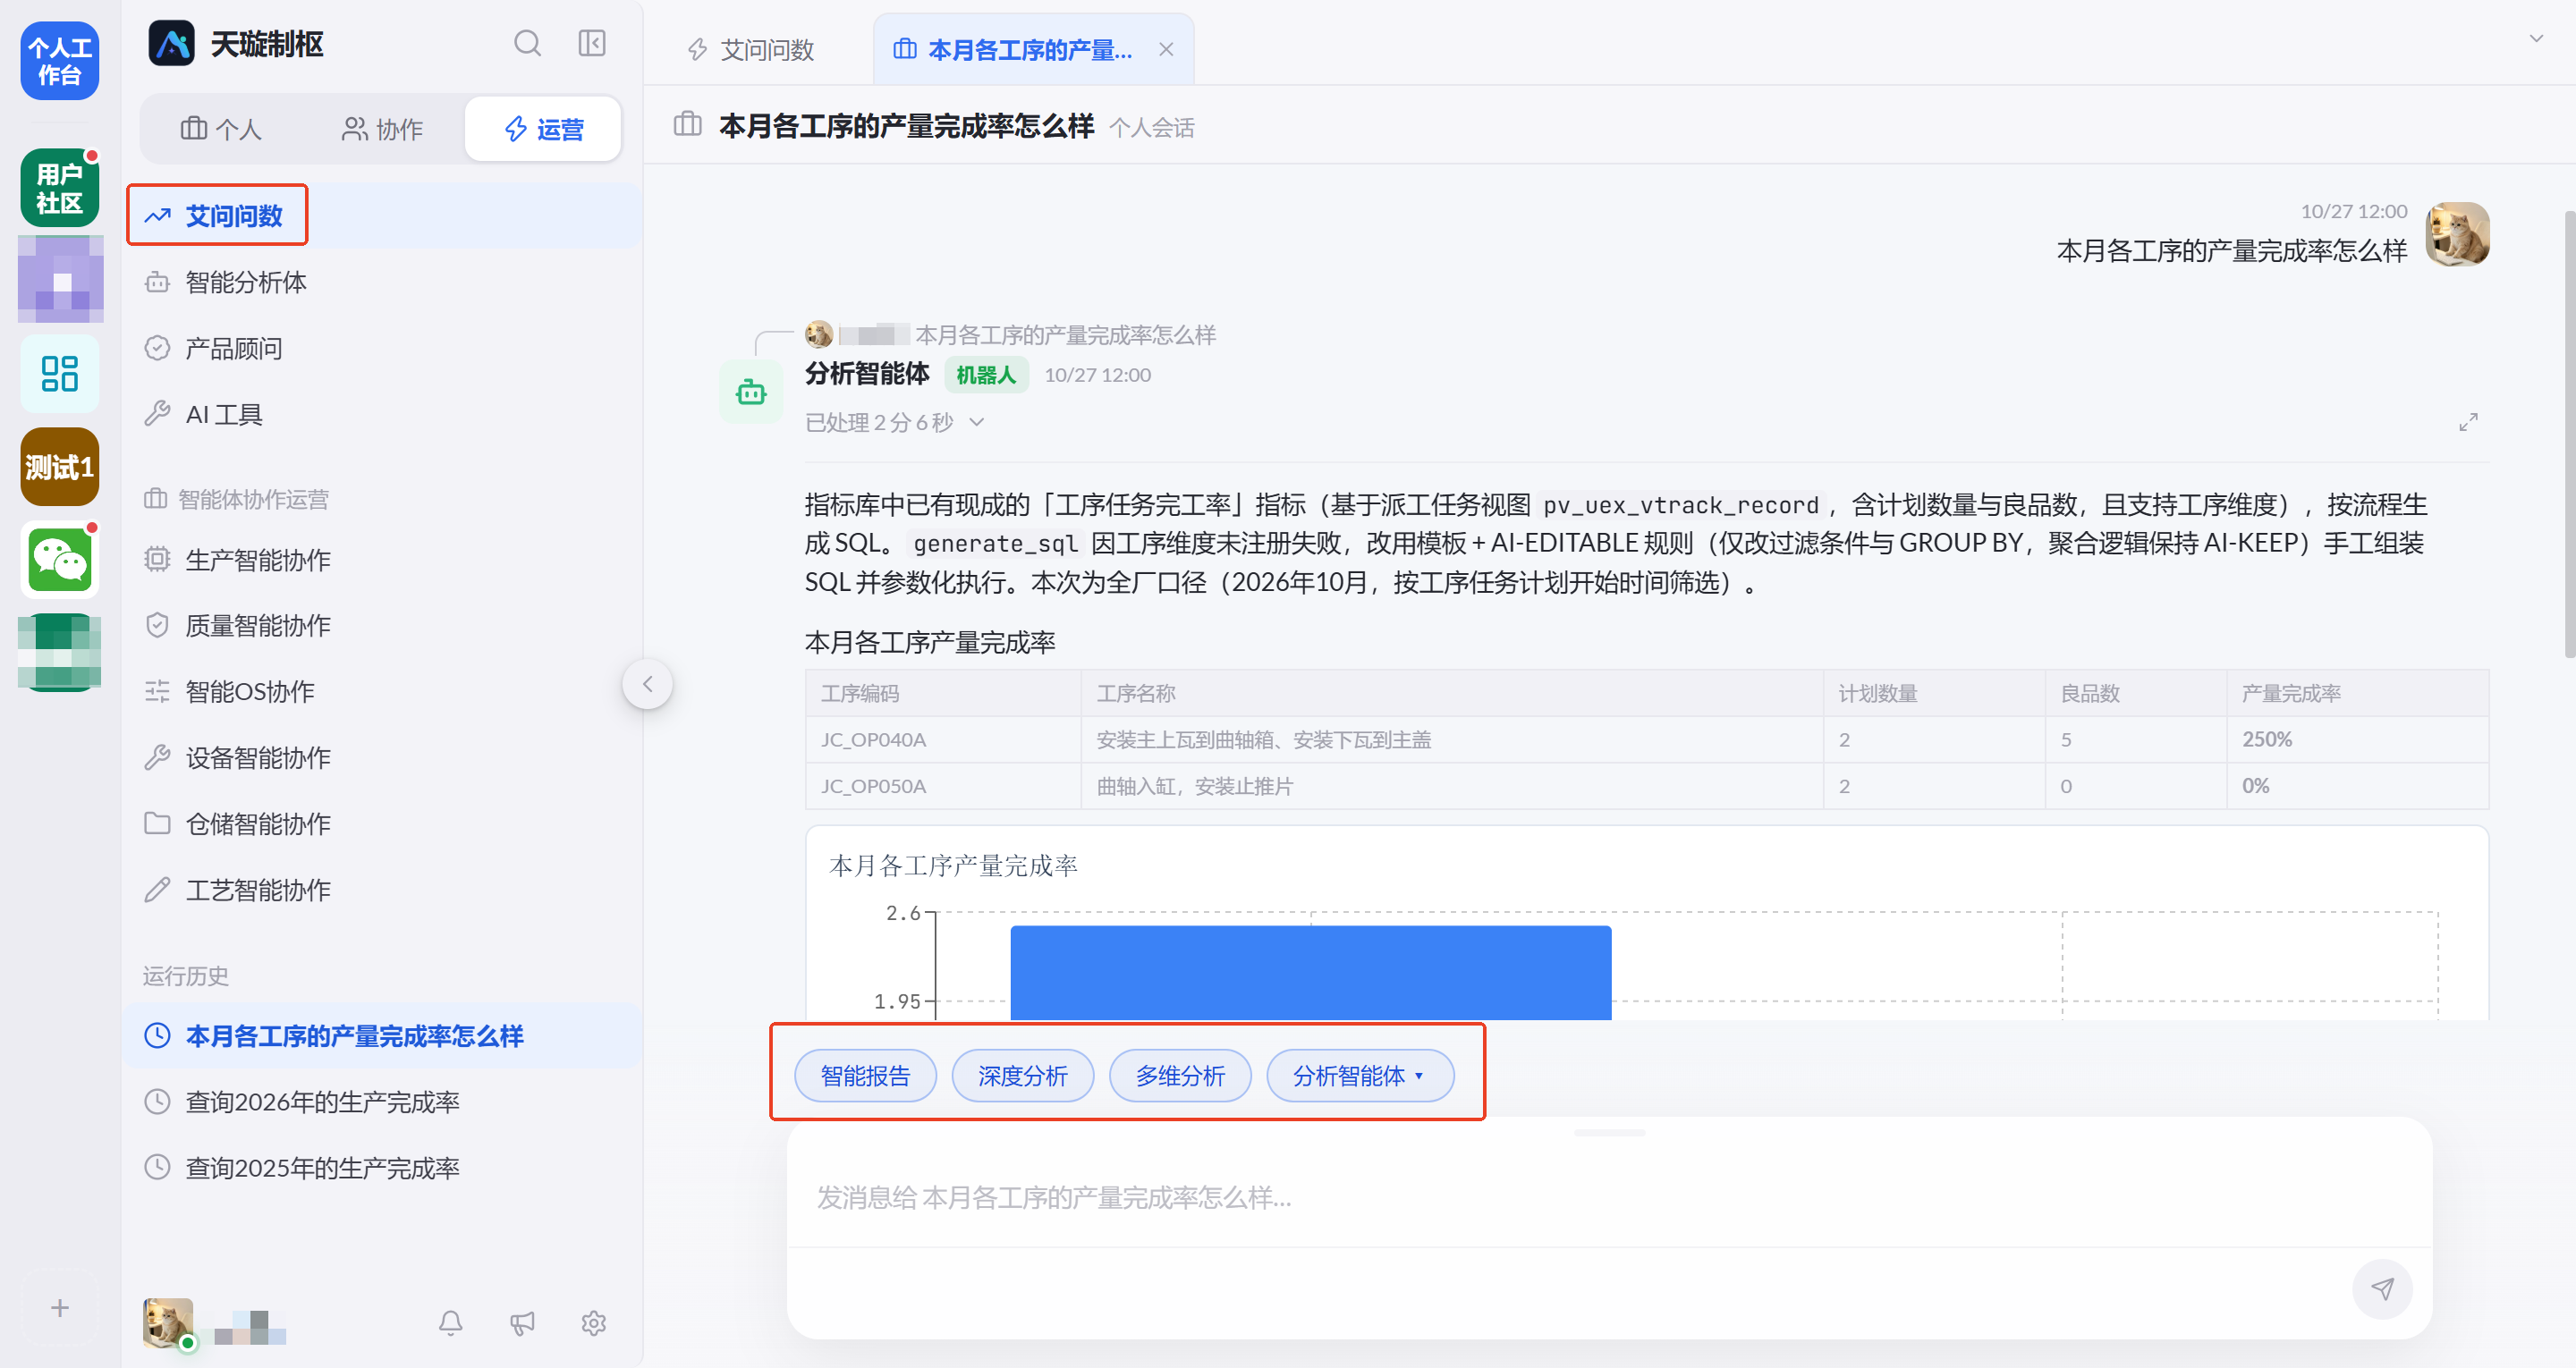The height and width of the screenshot is (1368, 2576).
Task: Click the blue bar in the chart
Action: pyautogui.click(x=1311, y=973)
